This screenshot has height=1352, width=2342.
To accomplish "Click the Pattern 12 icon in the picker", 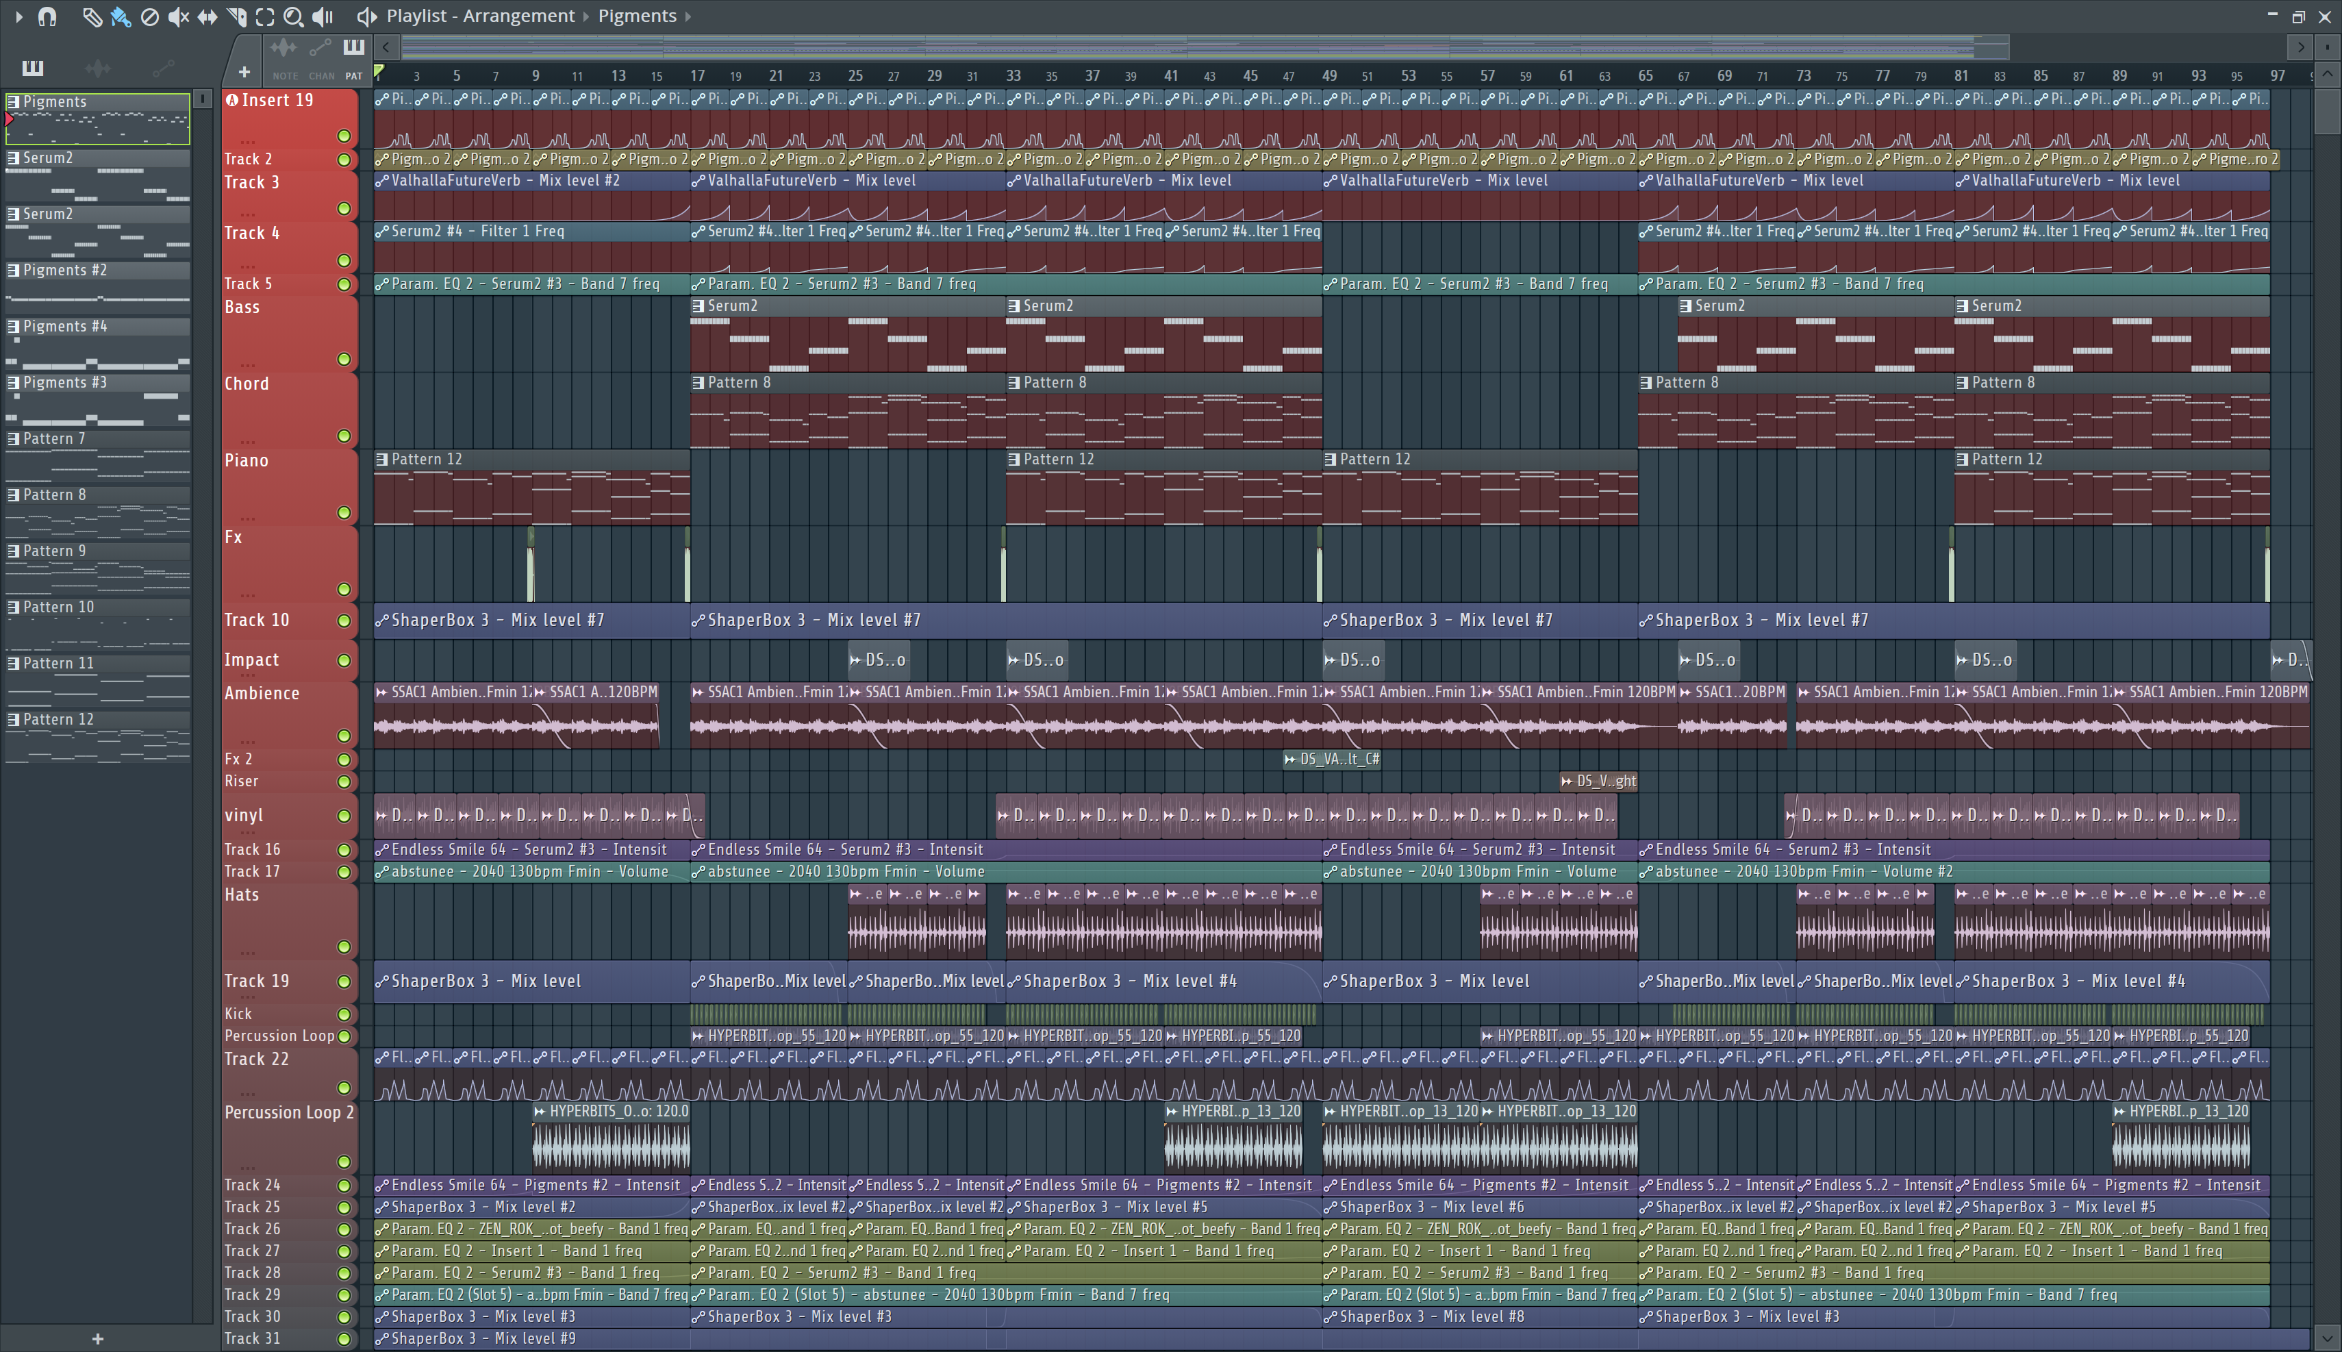I will click(x=13, y=720).
